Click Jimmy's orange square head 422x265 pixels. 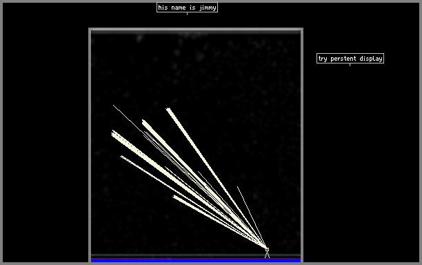[x=268, y=250]
